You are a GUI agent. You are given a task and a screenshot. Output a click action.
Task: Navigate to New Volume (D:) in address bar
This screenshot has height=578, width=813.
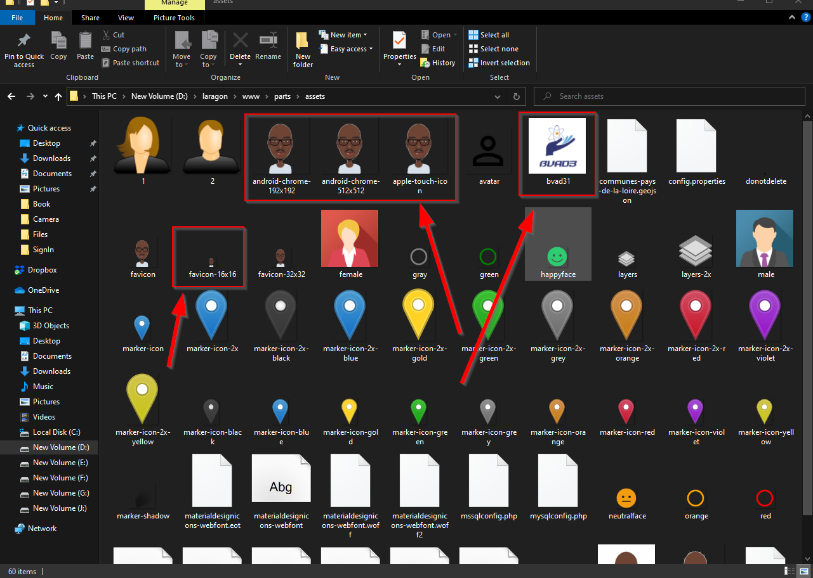point(158,96)
